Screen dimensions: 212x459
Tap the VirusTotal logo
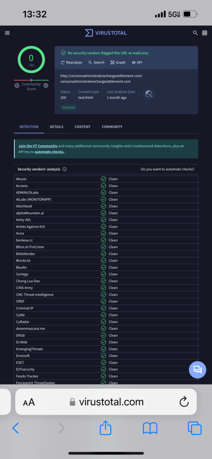pos(106,33)
